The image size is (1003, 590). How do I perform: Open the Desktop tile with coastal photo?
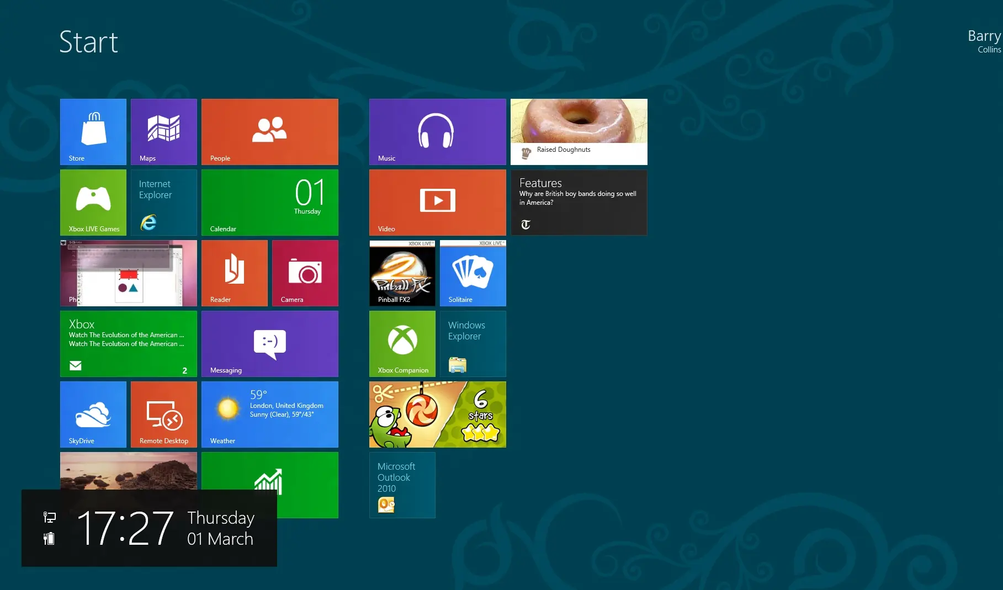(x=129, y=471)
